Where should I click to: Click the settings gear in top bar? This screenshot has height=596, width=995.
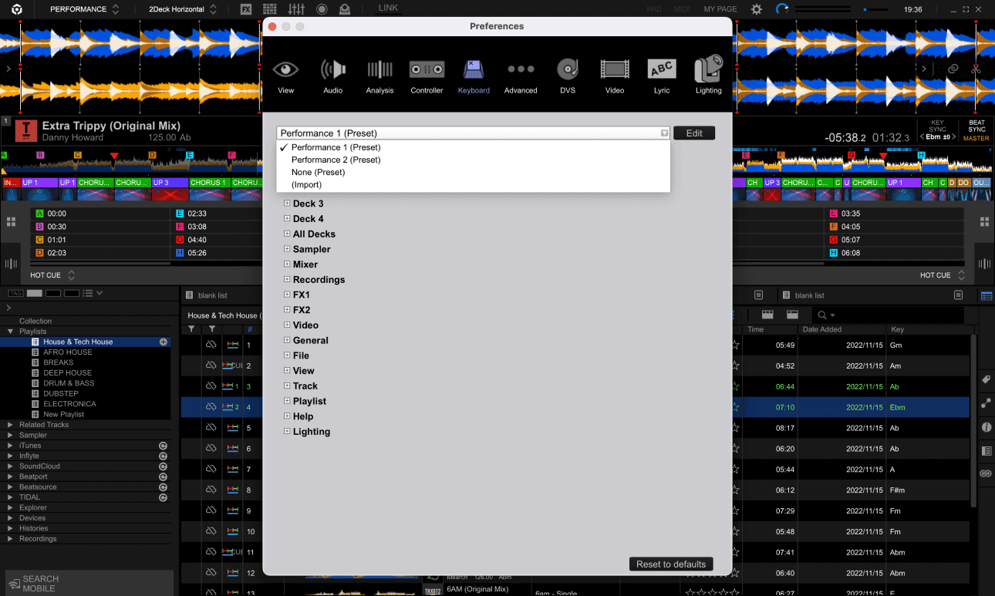pos(757,9)
